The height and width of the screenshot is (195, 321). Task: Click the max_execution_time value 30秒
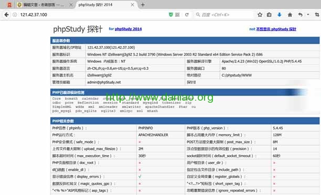tap(142, 156)
